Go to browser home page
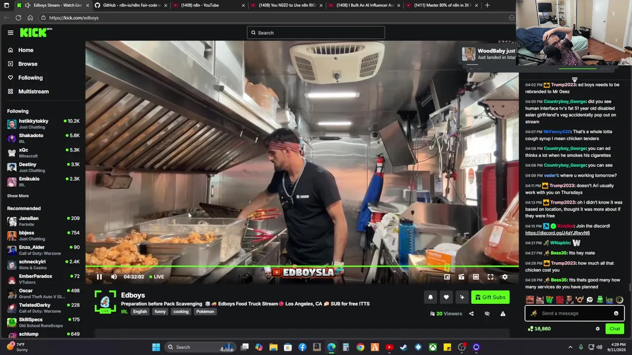The height and width of the screenshot is (355, 632). (30, 18)
